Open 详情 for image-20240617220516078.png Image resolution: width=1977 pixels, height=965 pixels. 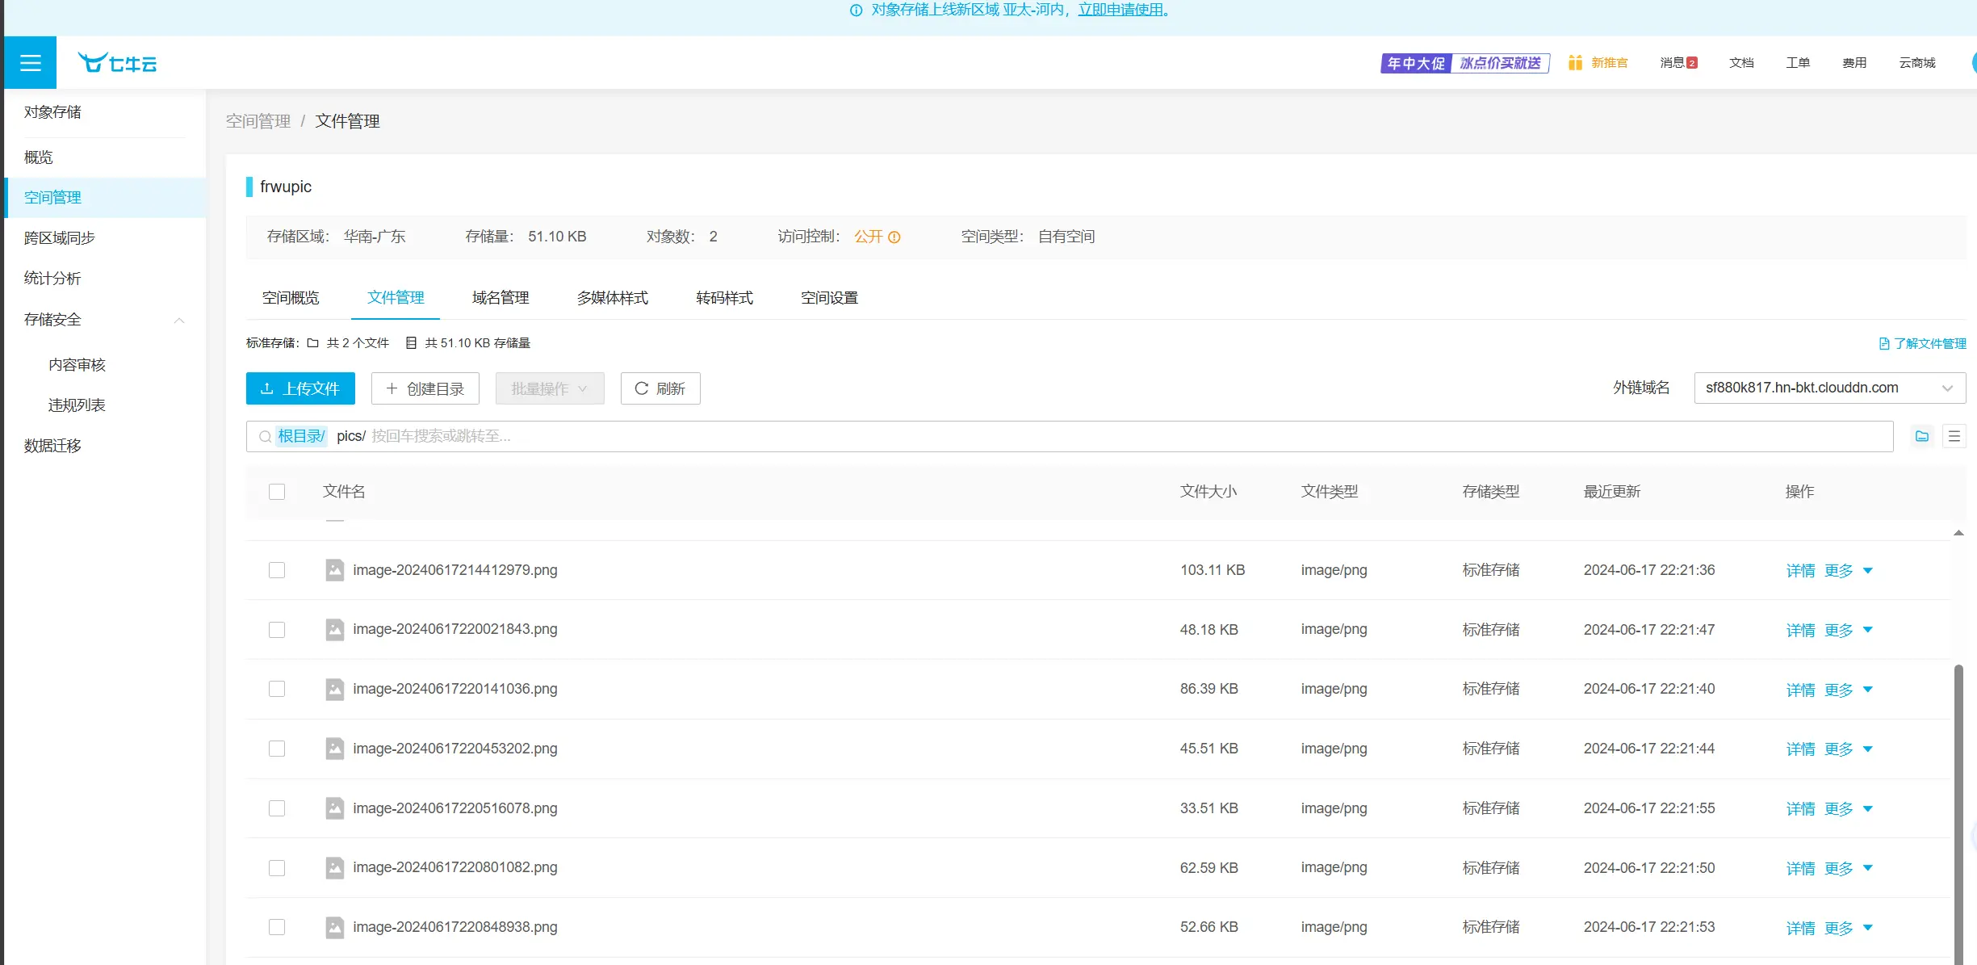(x=1800, y=809)
